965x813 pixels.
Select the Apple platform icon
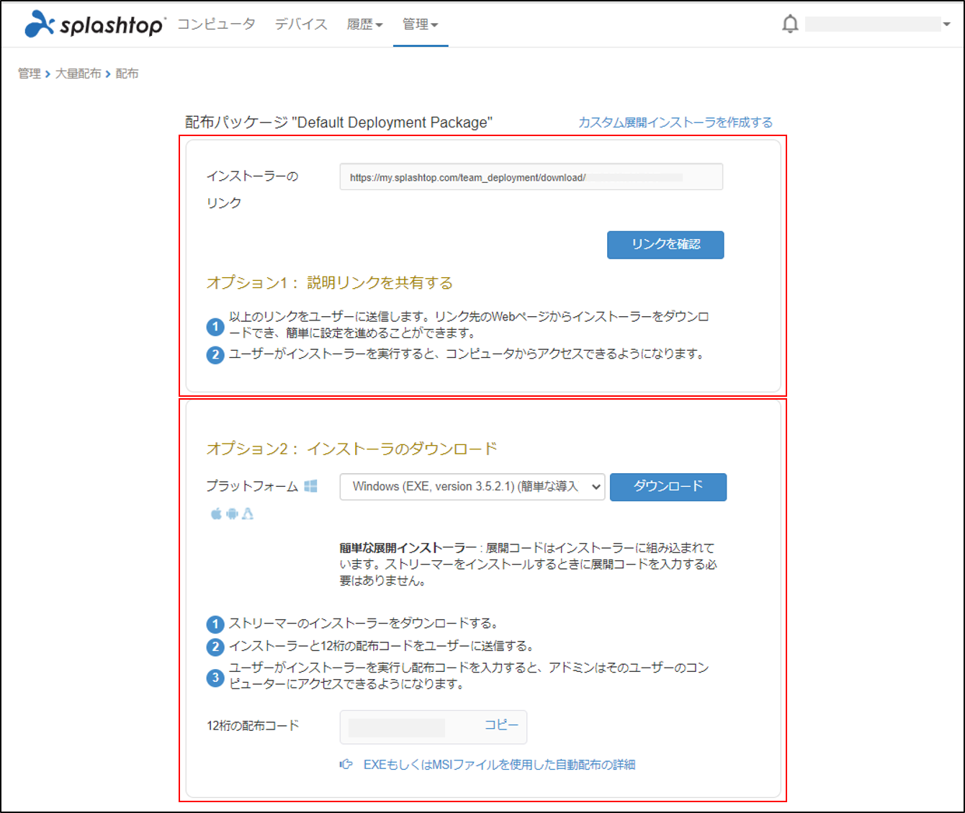[214, 513]
